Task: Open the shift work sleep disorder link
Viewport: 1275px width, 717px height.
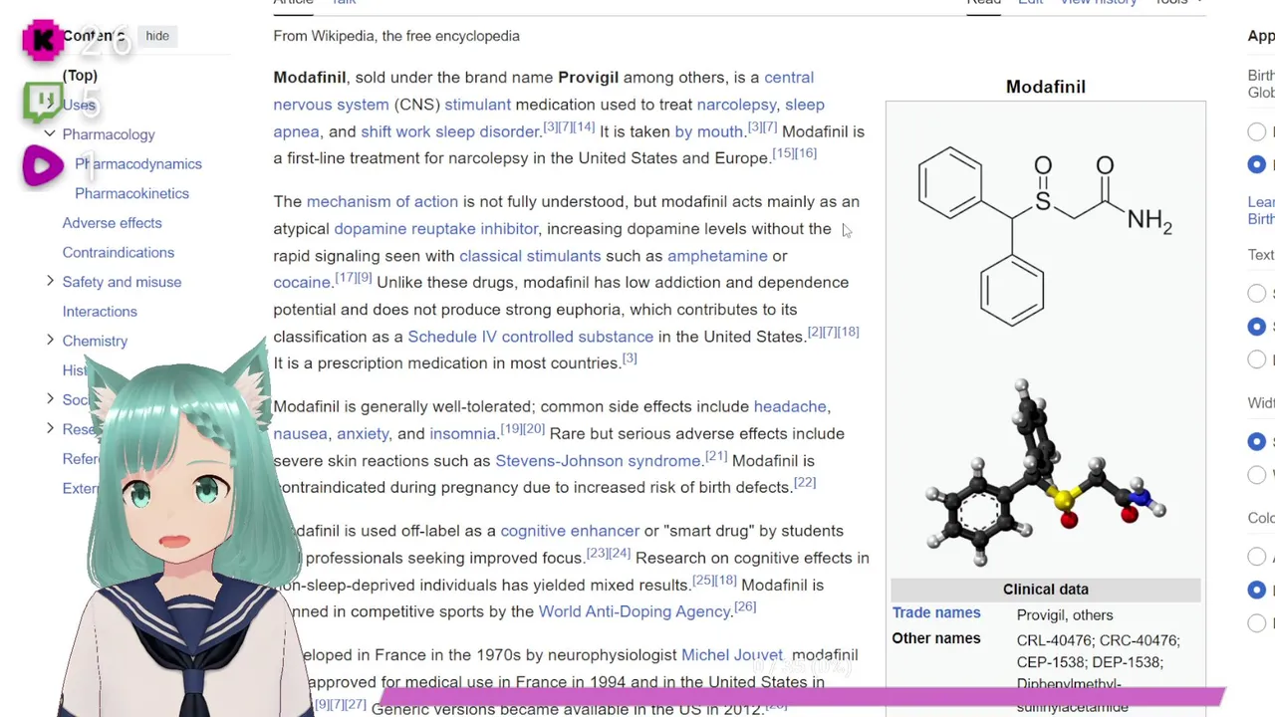Action: 449,131
